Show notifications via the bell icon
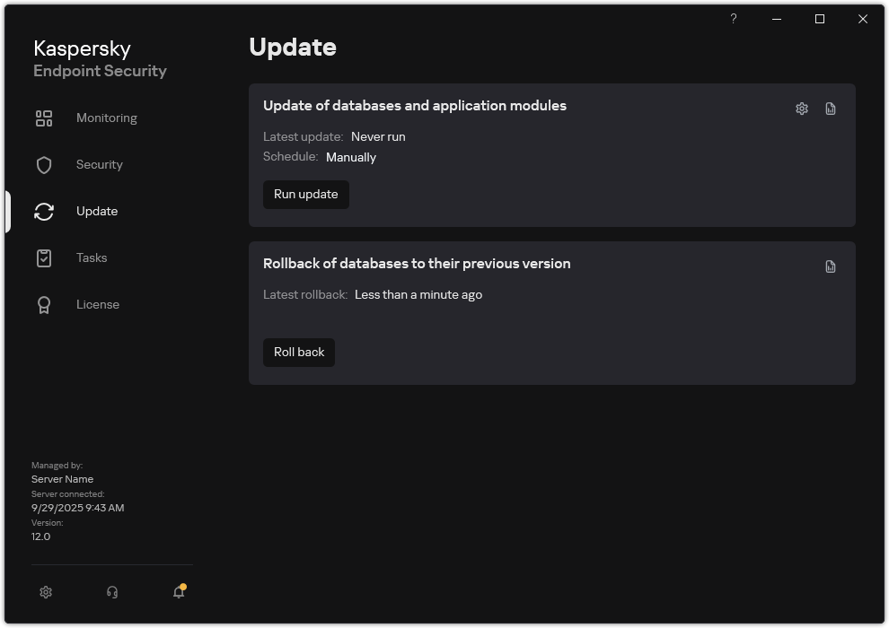The height and width of the screenshot is (628, 889). [178, 594]
